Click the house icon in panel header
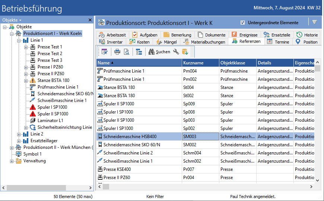324x201 pixels. (101, 22)
